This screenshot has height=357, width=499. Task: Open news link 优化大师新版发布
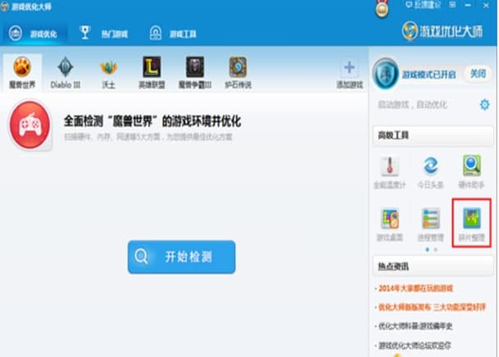coord(431,307)
